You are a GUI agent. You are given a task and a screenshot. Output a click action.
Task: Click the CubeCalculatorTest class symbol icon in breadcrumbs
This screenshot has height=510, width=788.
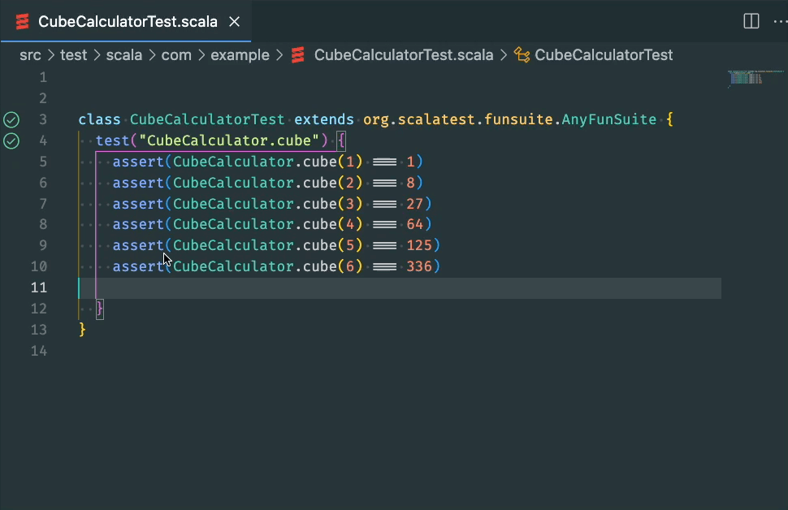pyautogui.click(x=522, y=54)
